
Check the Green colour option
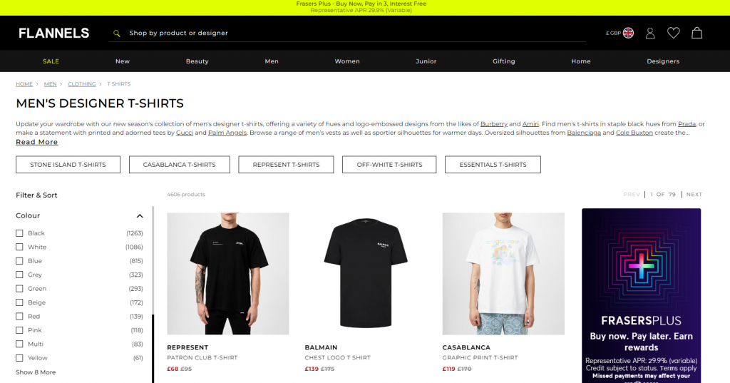pyautogui.click(x=19, y=288)
